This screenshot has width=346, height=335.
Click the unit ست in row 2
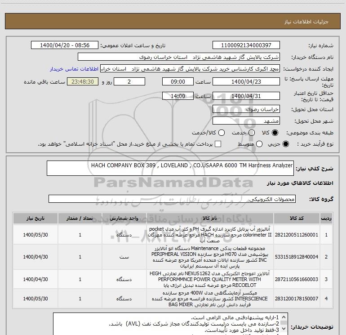coord(124,257)
